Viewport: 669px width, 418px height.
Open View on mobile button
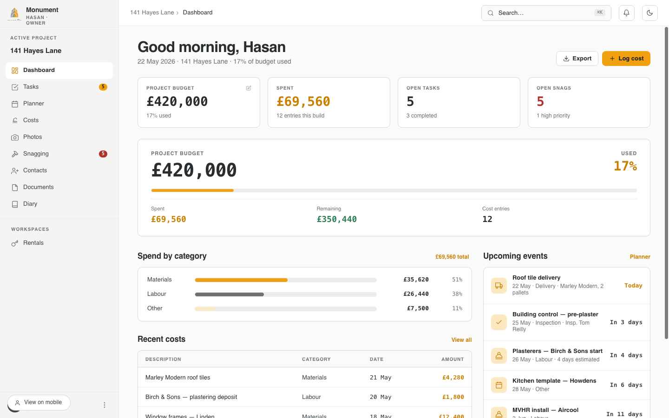click(39, 403)
